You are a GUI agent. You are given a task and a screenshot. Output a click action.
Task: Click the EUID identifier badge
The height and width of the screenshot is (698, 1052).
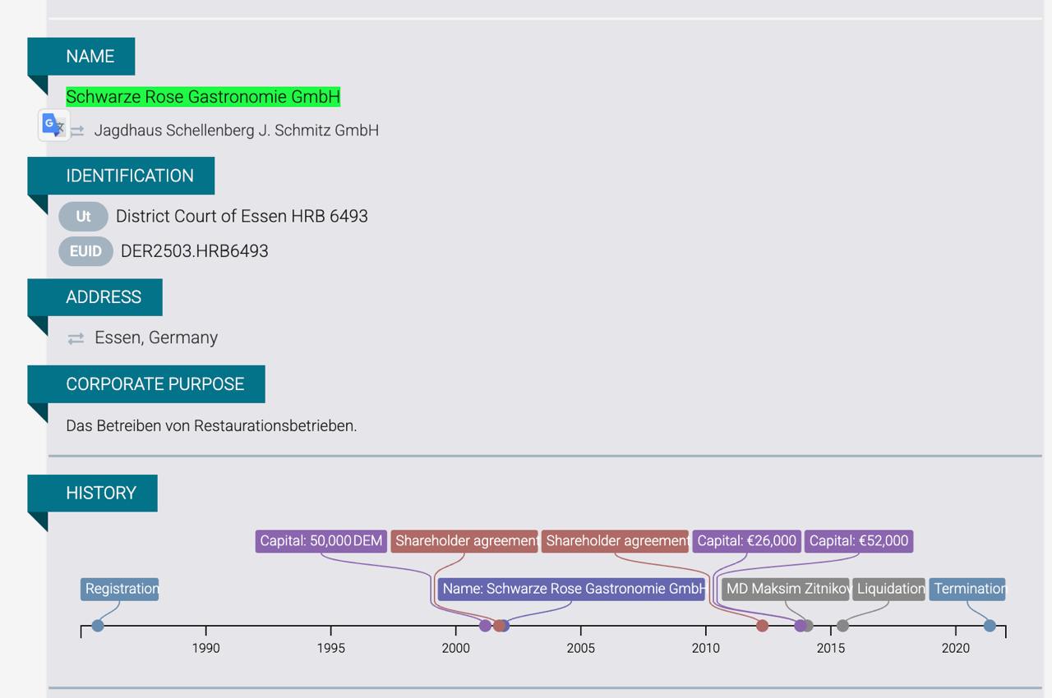[x=85, y=251]
